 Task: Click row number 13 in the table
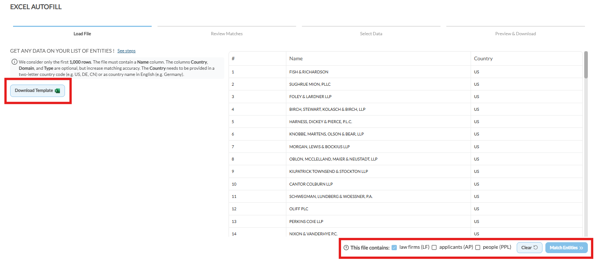pos(234,222)
